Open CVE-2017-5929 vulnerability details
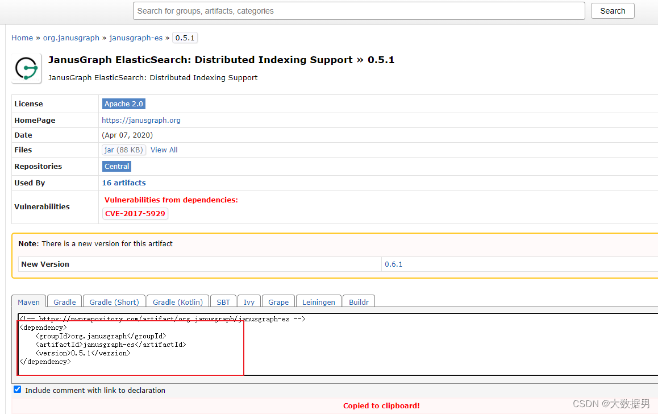Image resolution: width=658 pixels, height=414 pixels. (135, 213)
